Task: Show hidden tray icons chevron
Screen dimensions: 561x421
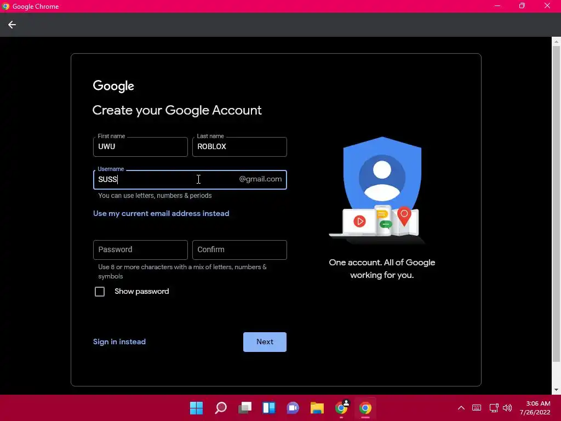Action: pos(461,408)
